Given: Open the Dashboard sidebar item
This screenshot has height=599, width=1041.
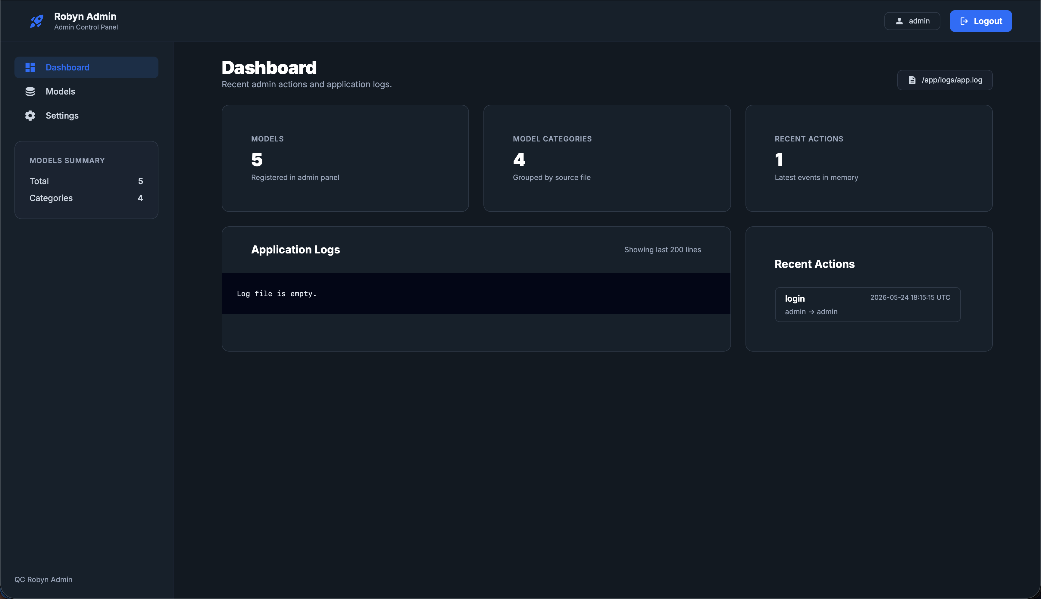Looking at the screenshot, I should [x=86, y=67].
